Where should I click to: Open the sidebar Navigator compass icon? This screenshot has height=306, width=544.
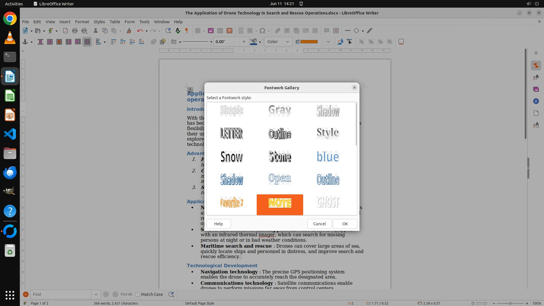[x=536, y=101]
